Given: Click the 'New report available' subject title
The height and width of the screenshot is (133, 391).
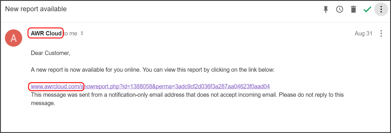Looking at the screenshot, I should [x=36, y=9].
